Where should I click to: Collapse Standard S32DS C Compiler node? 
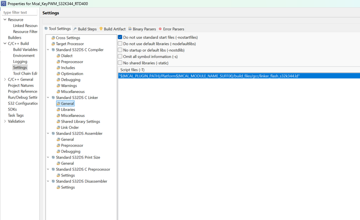pyautogui.click(x=48, y=50)
